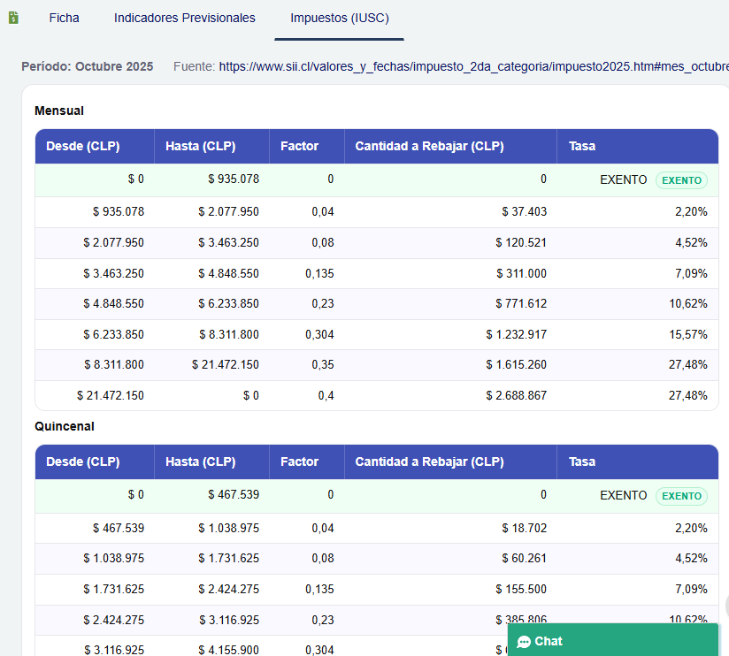The width and height of the screenshot is (729, 656).
Task: Open the Indicadores Previsionales tab
Action: point(184,18)
